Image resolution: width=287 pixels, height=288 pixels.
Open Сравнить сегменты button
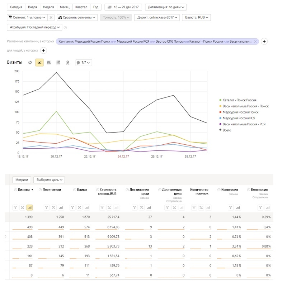pos(77,18)
